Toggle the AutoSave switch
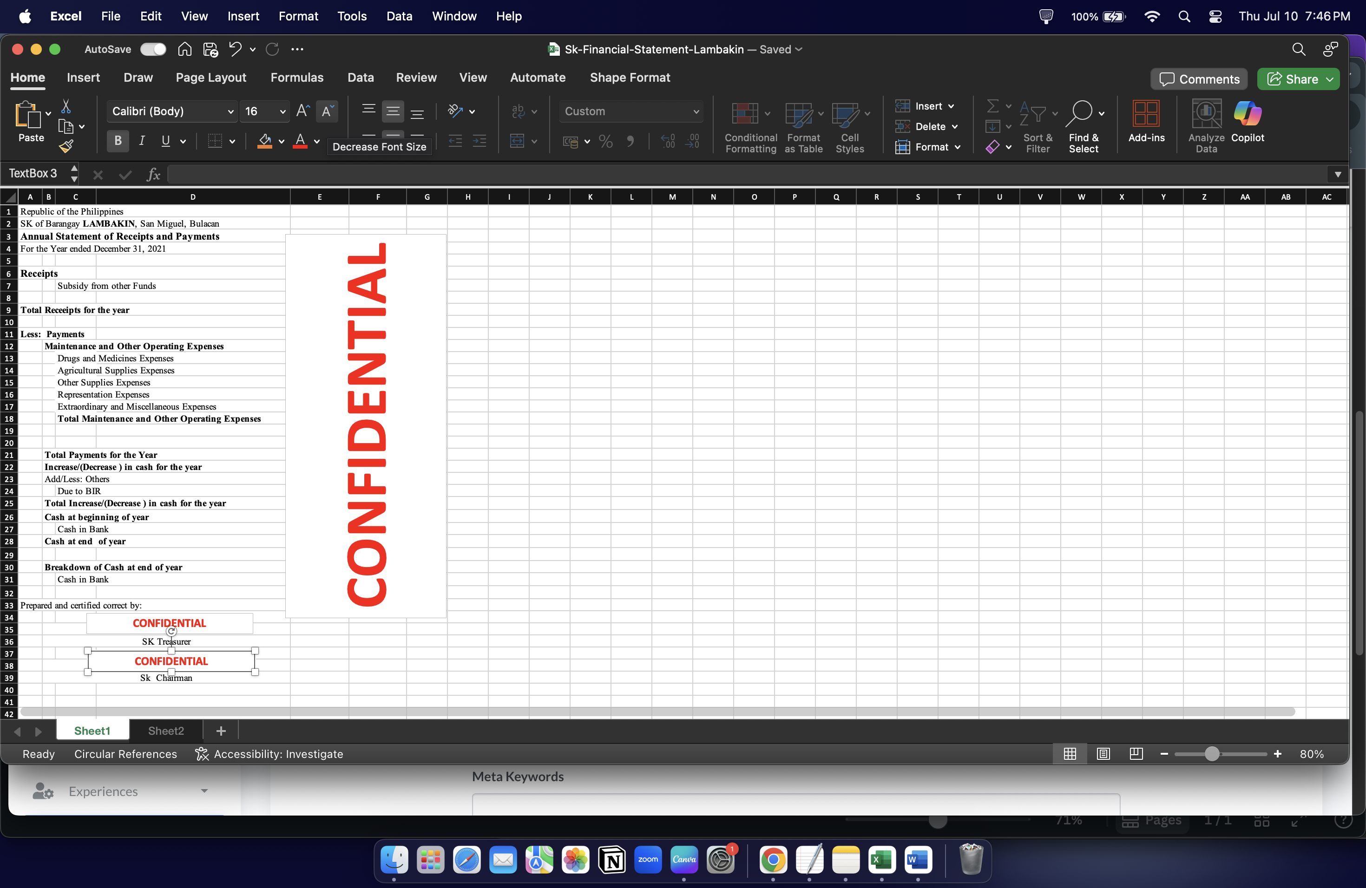The image size is (1366, 888). (x=153, y=49)
